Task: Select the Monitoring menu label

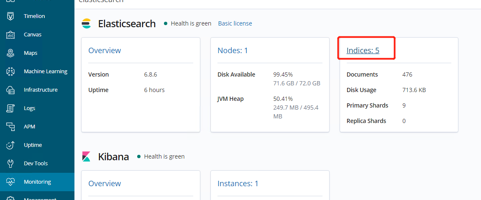Action: tap(37, 182)
